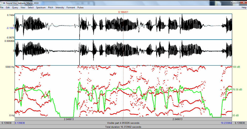Play the right 2.046613 segment after cursor
The height and width of the screenshot is (129, 247).
coord(178,119)
